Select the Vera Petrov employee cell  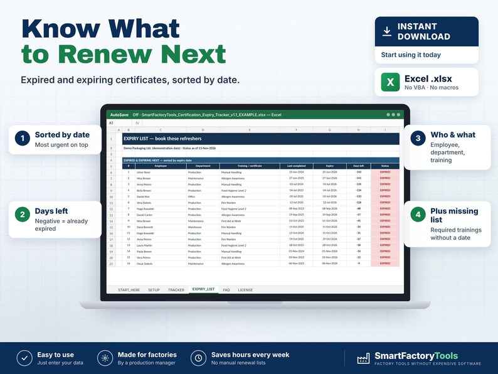[x=161, y=258]
